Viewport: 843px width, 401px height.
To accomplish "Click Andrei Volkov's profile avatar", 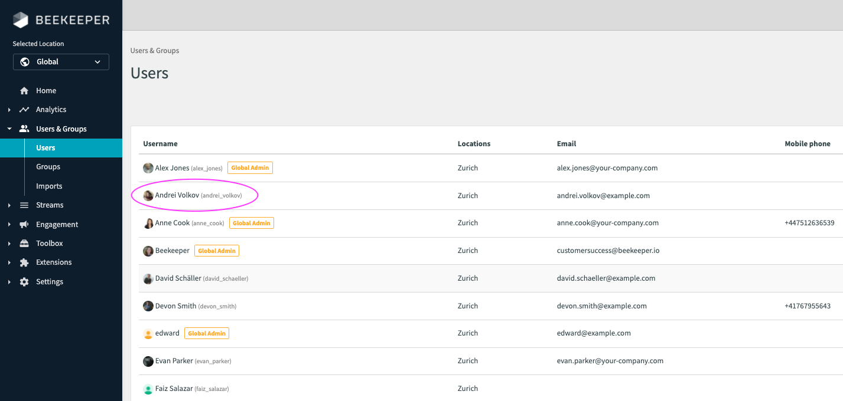I will (148, 195).
